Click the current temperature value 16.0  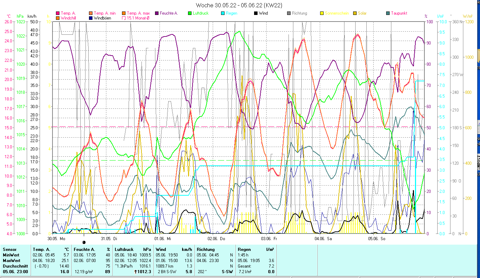[x=65, y=272]
